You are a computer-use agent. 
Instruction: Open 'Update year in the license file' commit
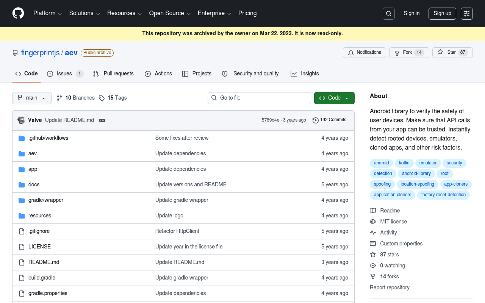click(x=189, y=247)
